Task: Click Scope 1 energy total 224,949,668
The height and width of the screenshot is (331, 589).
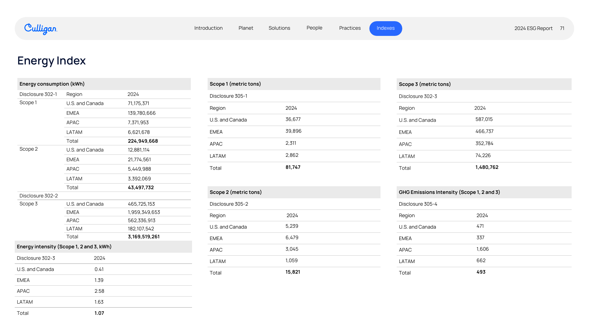Action: tap(143, 141)
